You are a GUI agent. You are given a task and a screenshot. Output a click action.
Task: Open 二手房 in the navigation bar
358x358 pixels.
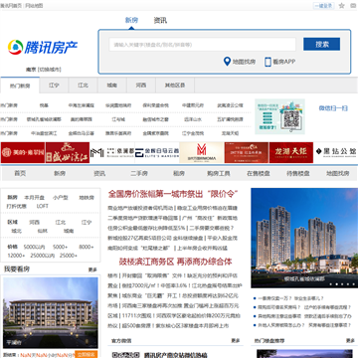coord(139,173)
